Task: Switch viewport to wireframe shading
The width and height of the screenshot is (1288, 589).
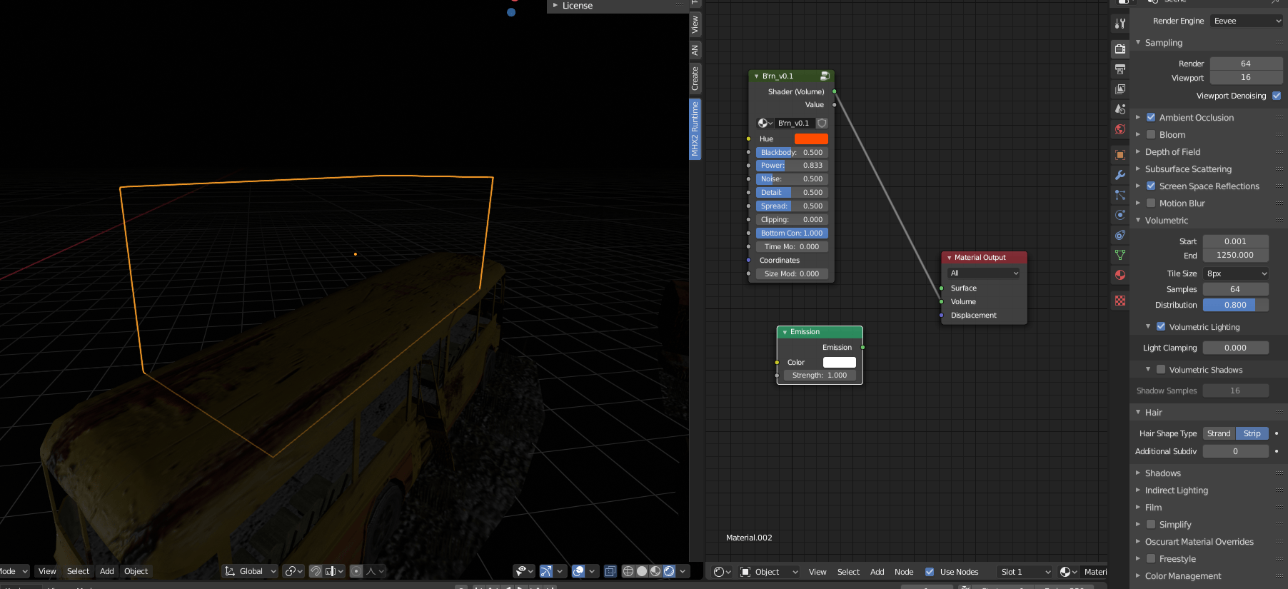Action: 628,571
